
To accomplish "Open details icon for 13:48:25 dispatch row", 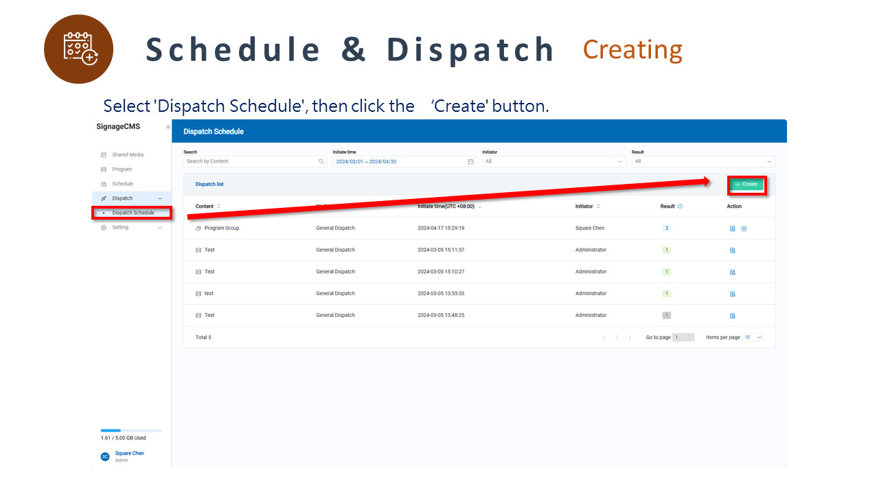I will pos(733,316).
